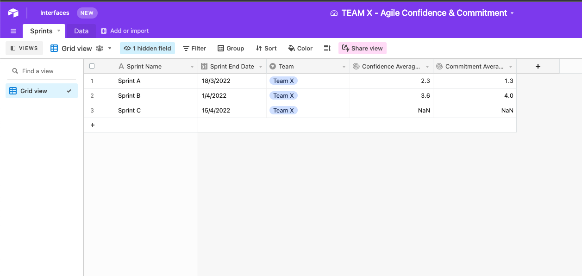The image size is (582, 276).
Task: Switch to the Data table tab
Action: click(x=81, y=31)
